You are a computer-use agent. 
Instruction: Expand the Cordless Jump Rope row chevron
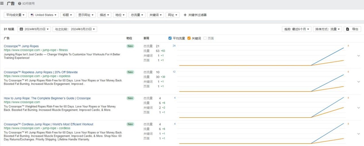(x=359, y=134)
